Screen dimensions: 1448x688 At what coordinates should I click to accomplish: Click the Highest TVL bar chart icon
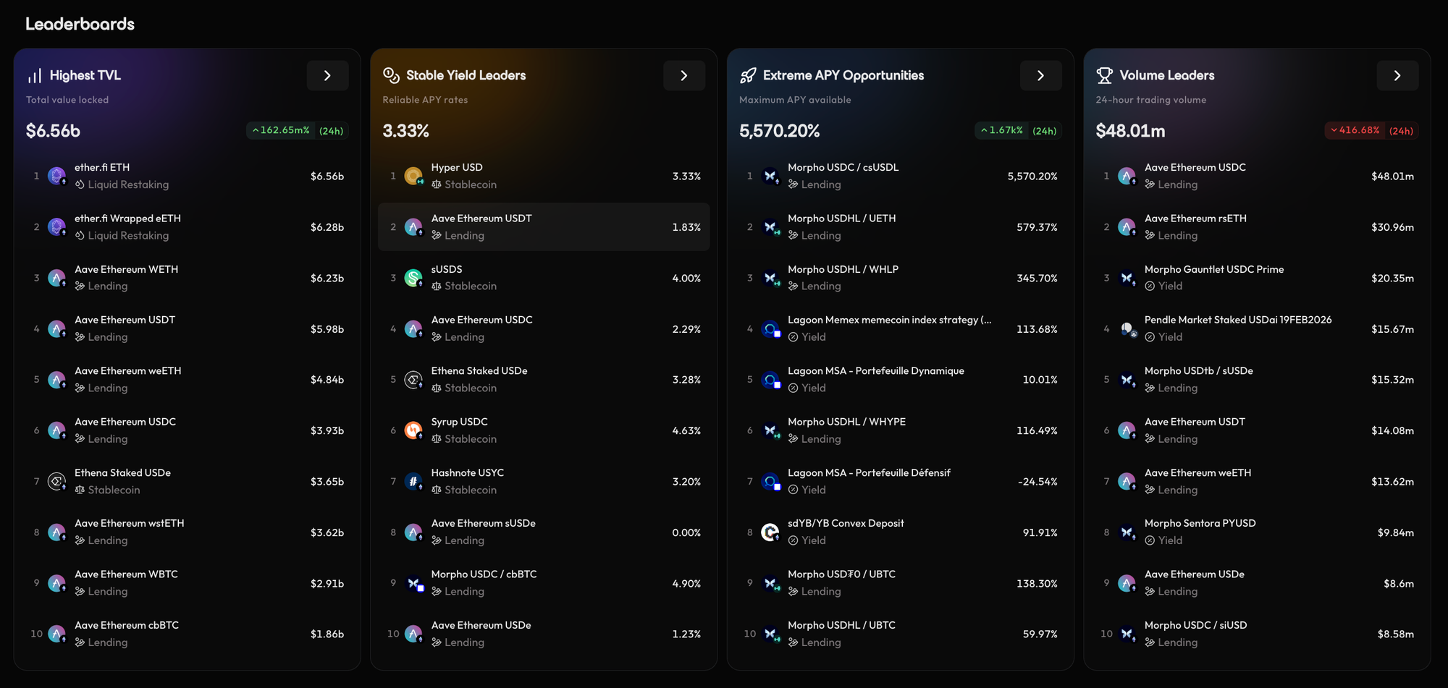click(x=35, y=76)
